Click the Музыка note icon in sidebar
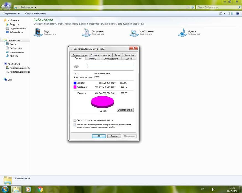242x193 pixels. (x=7, y=56)
